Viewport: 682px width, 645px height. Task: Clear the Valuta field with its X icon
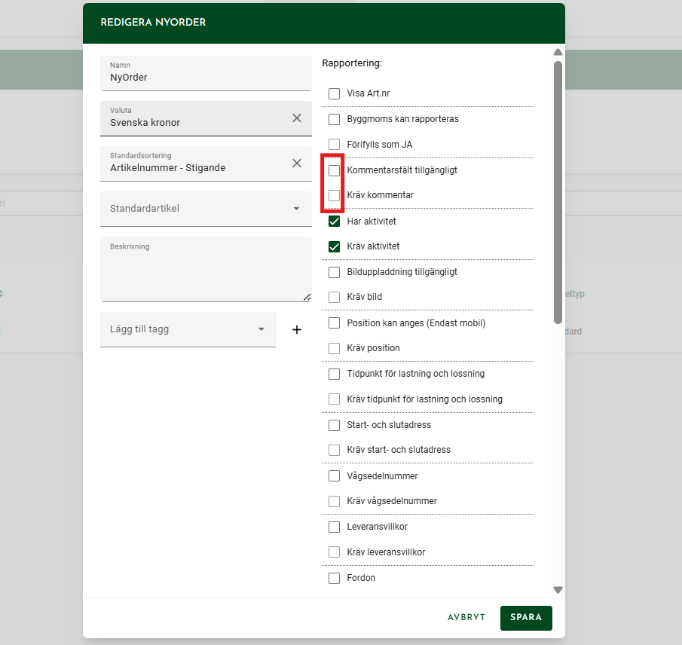click(x=297, y=118)
